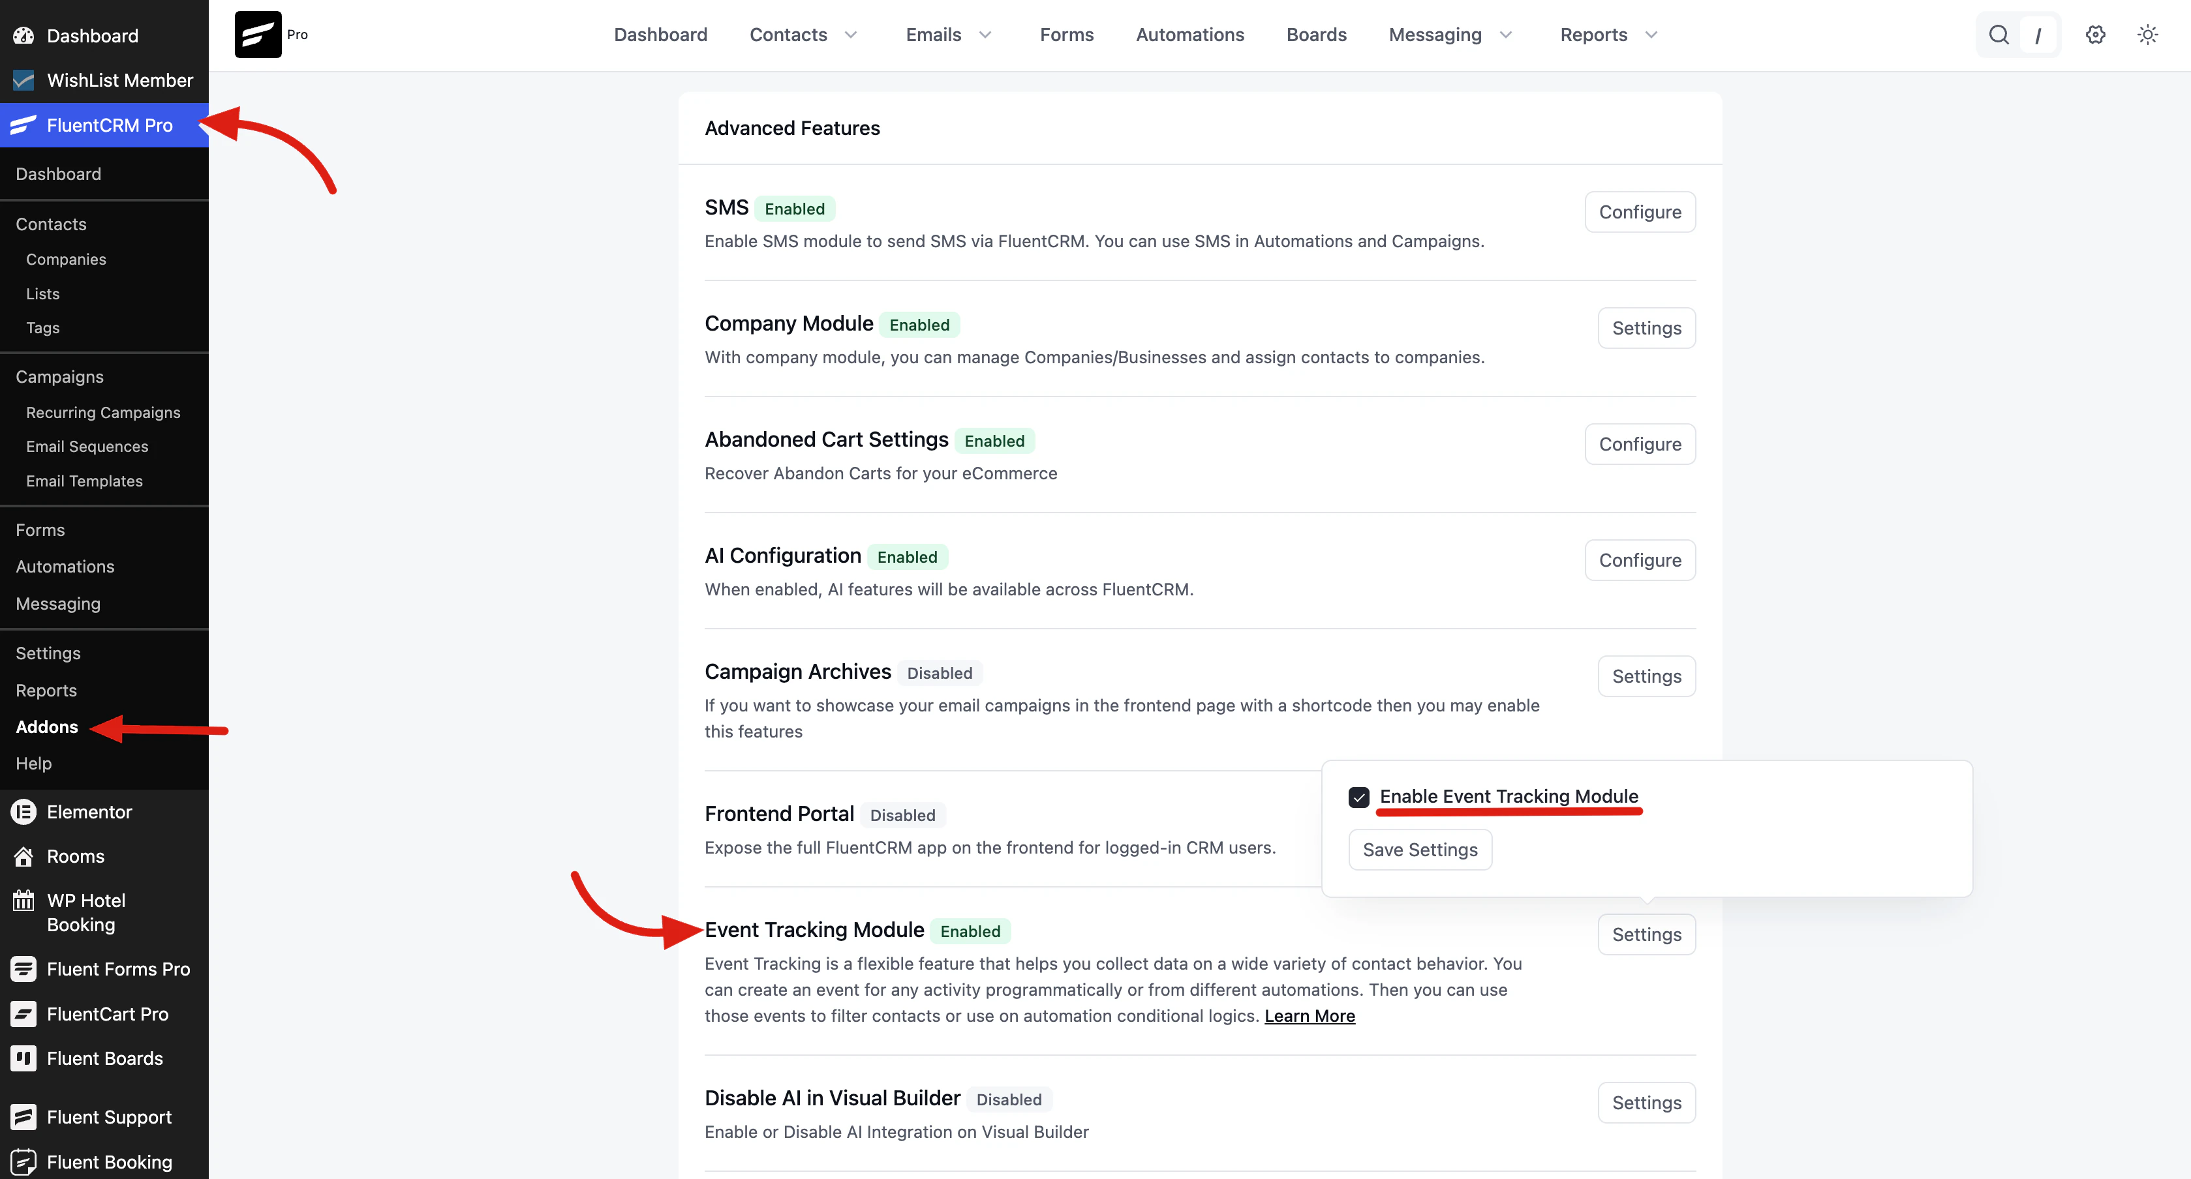Open Automations in top navigation

pyautogui.click(x=1190, y=35)
